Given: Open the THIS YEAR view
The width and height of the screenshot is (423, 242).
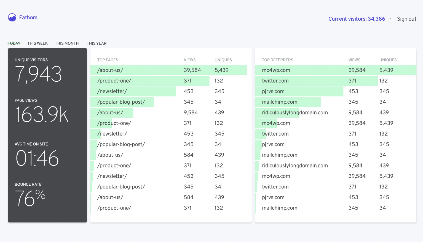Looking at the screenshot, I should [97, 43].
